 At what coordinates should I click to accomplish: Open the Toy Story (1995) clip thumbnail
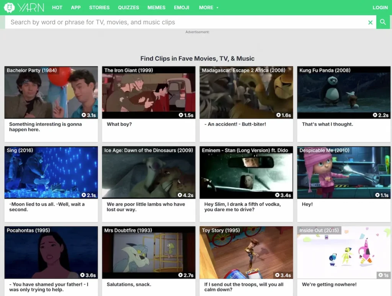(x=246, y=253)
